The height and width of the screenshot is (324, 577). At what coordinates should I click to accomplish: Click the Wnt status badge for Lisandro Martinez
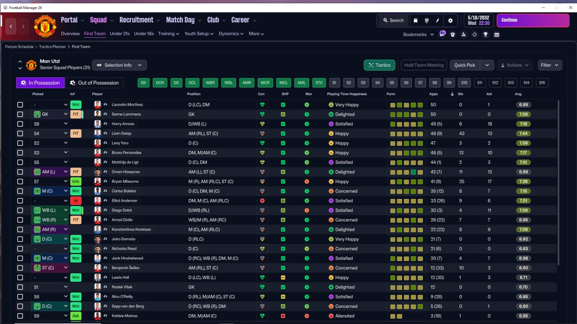[x=76, y=105]
